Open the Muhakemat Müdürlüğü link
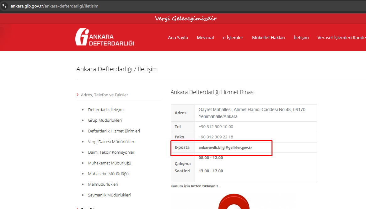Screen dimensions: 366x209 (110, 163)
